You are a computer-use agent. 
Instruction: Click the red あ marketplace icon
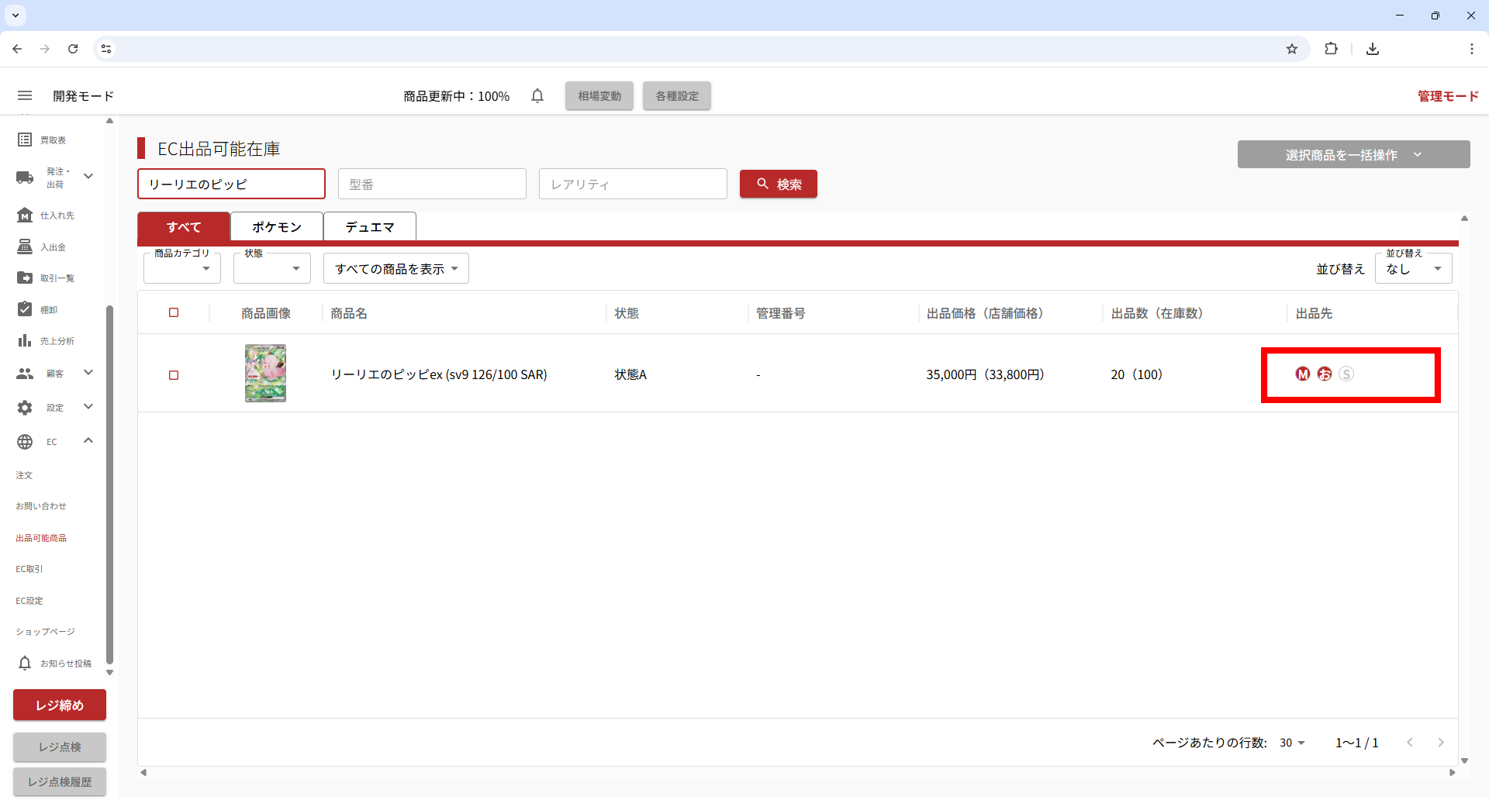click(x=1325, y=374)
